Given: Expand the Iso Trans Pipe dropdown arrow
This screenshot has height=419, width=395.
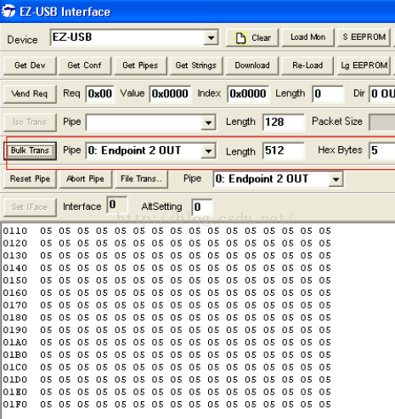Looking at the screenshot, I should (x=208, y=122).
